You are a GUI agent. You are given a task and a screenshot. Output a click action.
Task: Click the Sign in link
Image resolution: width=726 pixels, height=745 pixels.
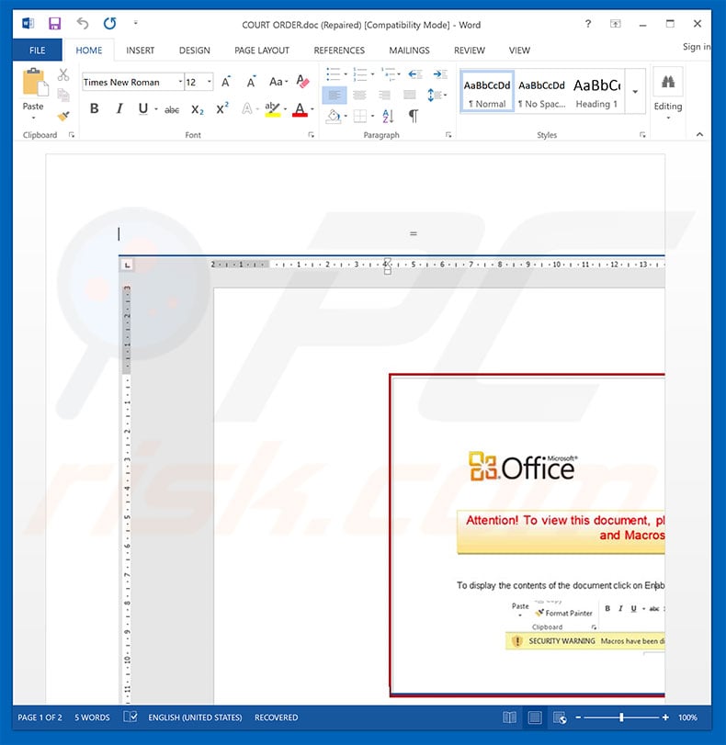point(697,47)
